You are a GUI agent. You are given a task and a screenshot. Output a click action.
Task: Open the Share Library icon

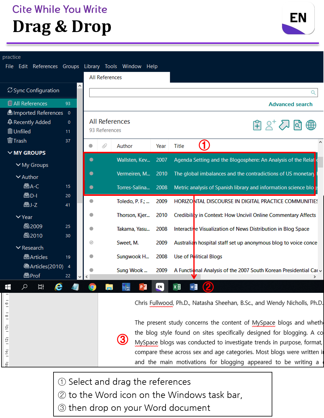coord(270,125)
